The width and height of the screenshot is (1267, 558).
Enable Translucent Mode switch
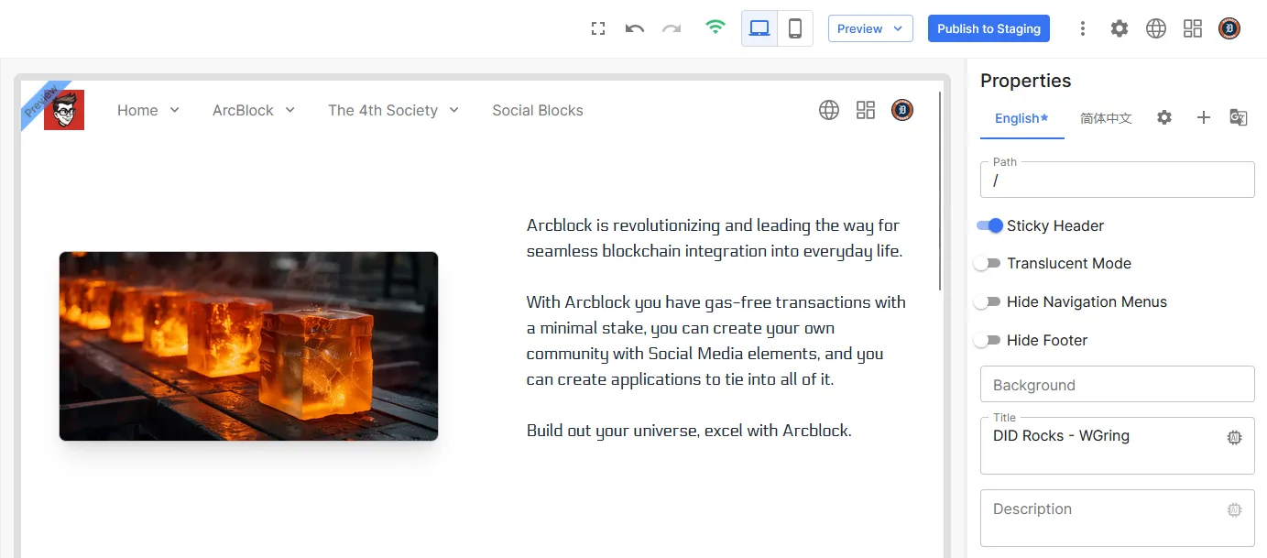click(987, 263)
